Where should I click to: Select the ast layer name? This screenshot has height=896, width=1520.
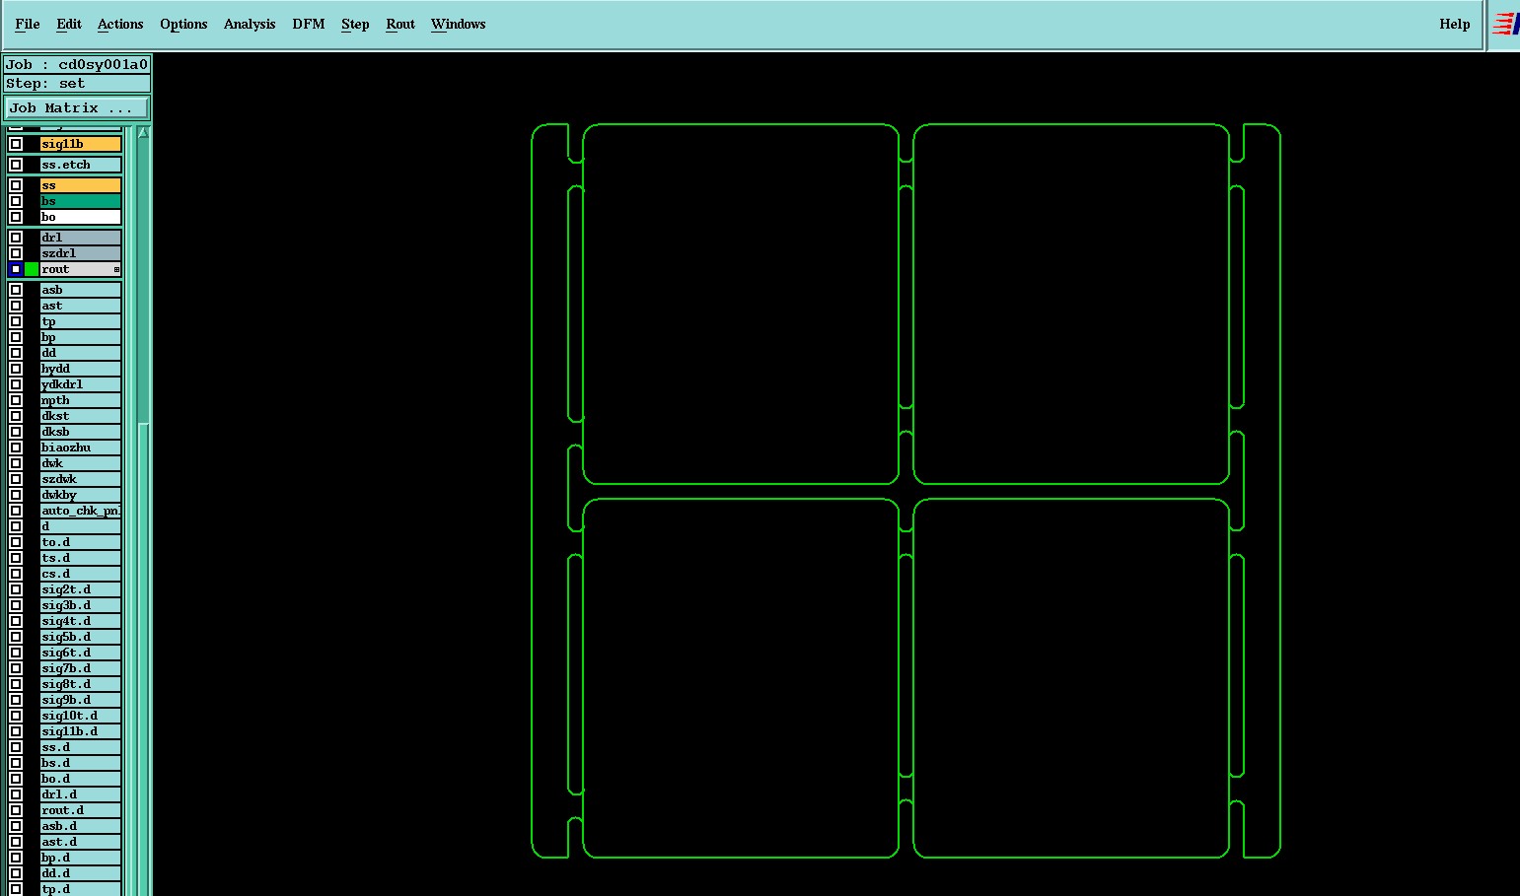[x=81, y=306]
